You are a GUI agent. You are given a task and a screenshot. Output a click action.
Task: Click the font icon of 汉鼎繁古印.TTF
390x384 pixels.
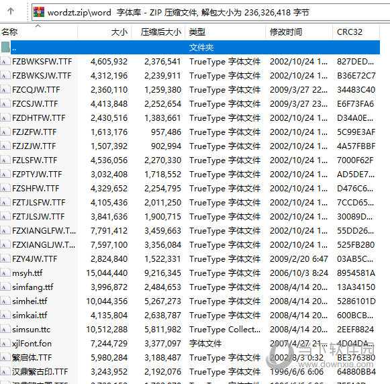click(5, 371)
